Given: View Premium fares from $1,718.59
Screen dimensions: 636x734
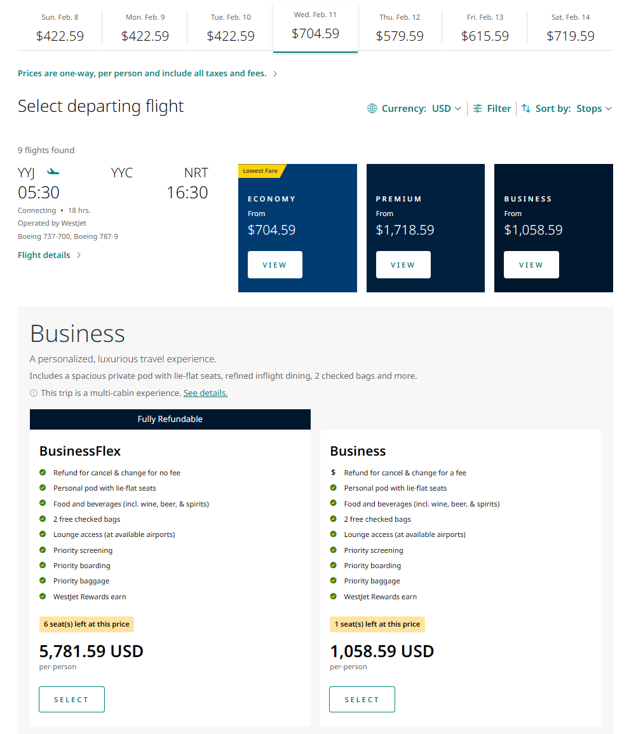Looking at the screenshot, I should [403, 265].
